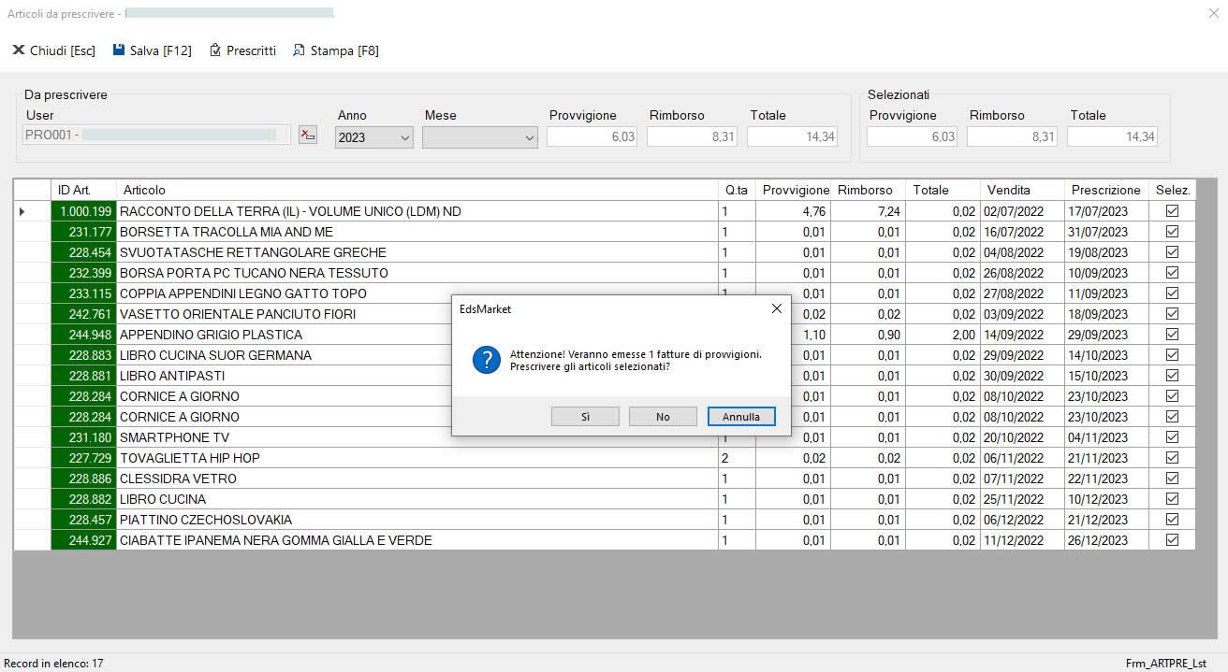
Task: Open the Mese dropdown
Action: coord(480,137)
